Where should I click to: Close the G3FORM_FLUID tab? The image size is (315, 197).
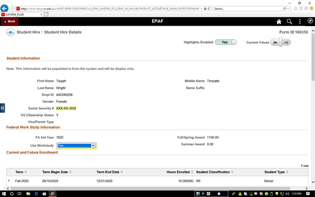pos(41,14)
